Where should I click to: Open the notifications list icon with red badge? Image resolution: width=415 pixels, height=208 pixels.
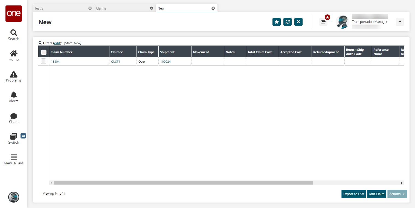pyautogui.click(x=323, y=22)
